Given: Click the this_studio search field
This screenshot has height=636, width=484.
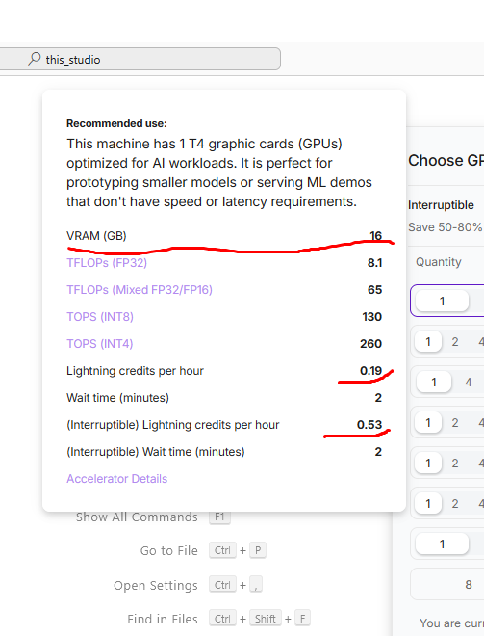Looking at the screenshot, I should 140,59.
